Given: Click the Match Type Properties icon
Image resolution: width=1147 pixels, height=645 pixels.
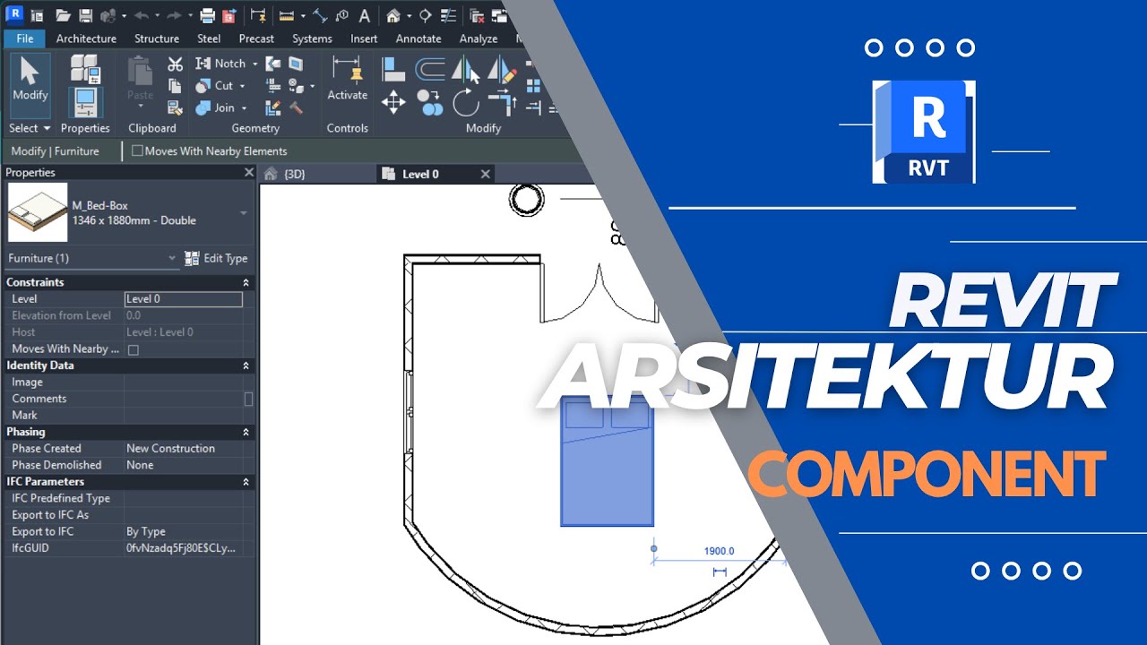Looking at the screenshot, I should pos(176,108).
